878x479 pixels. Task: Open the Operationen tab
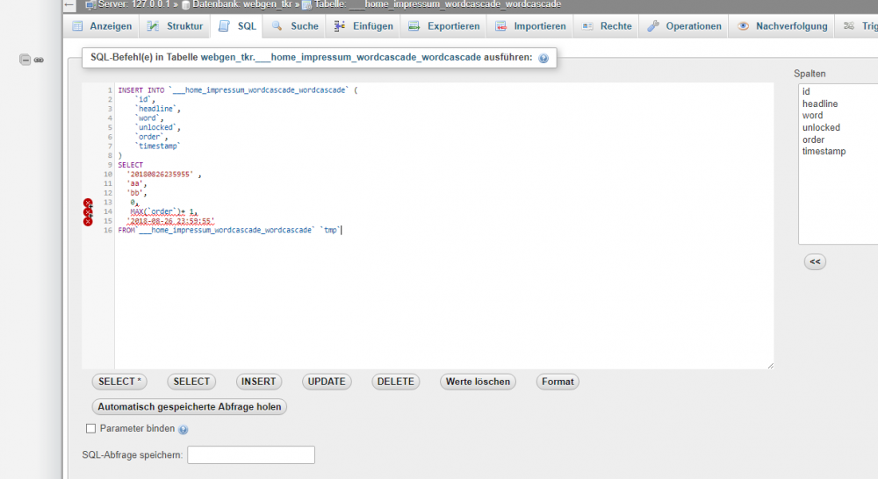coord(684,26)
